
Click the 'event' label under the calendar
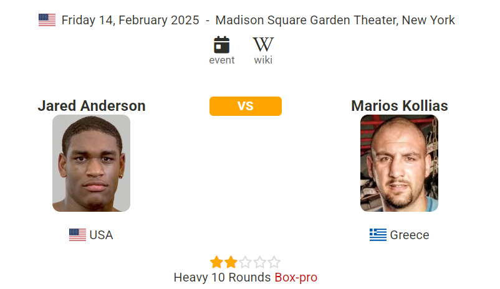point(221,60)
